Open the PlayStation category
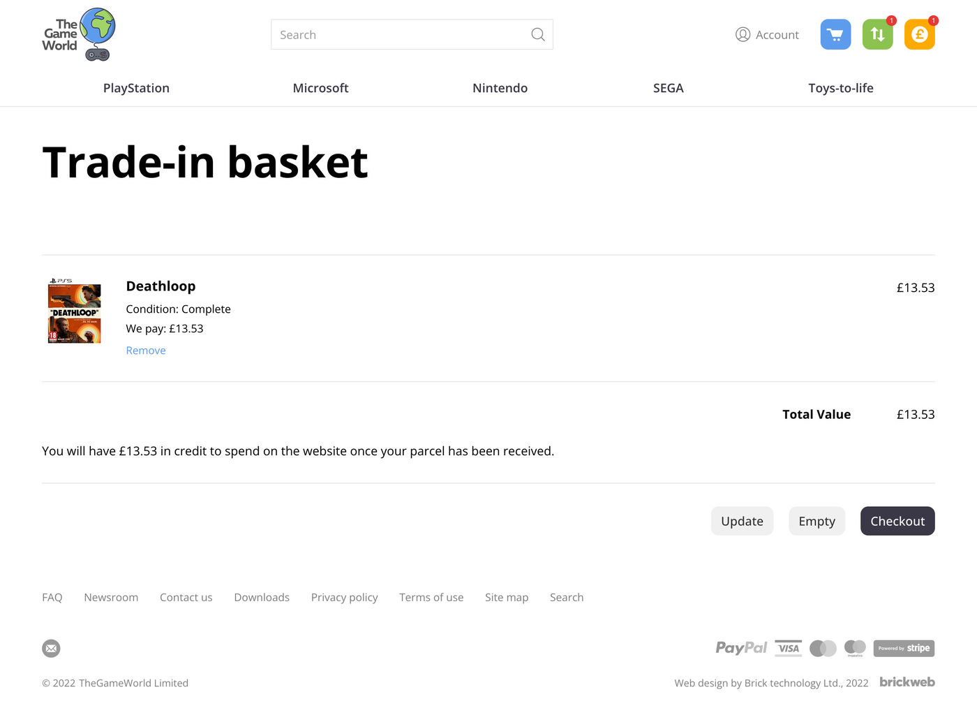The width and height of the screenshot is (977, 708). tap(136, 88)
